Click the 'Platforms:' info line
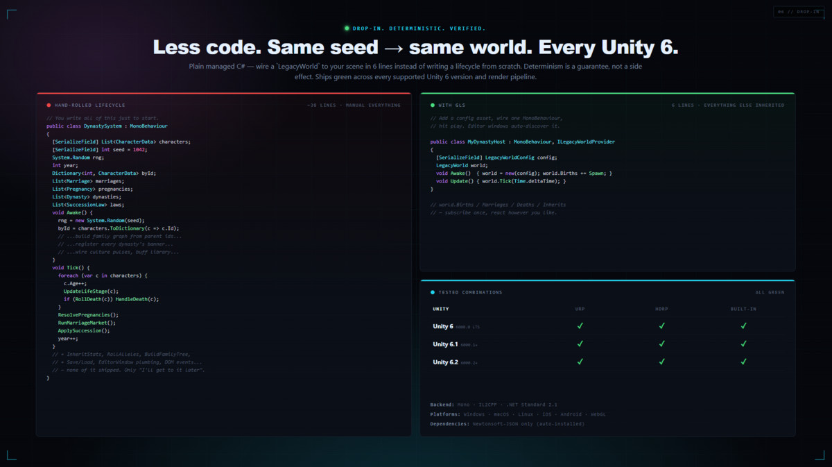The width and height of the screenshot is (832, 467). tap(518, 414)
